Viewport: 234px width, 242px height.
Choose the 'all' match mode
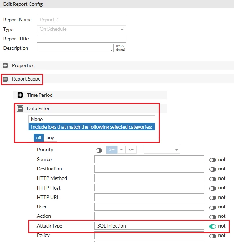tap(39, 138)
